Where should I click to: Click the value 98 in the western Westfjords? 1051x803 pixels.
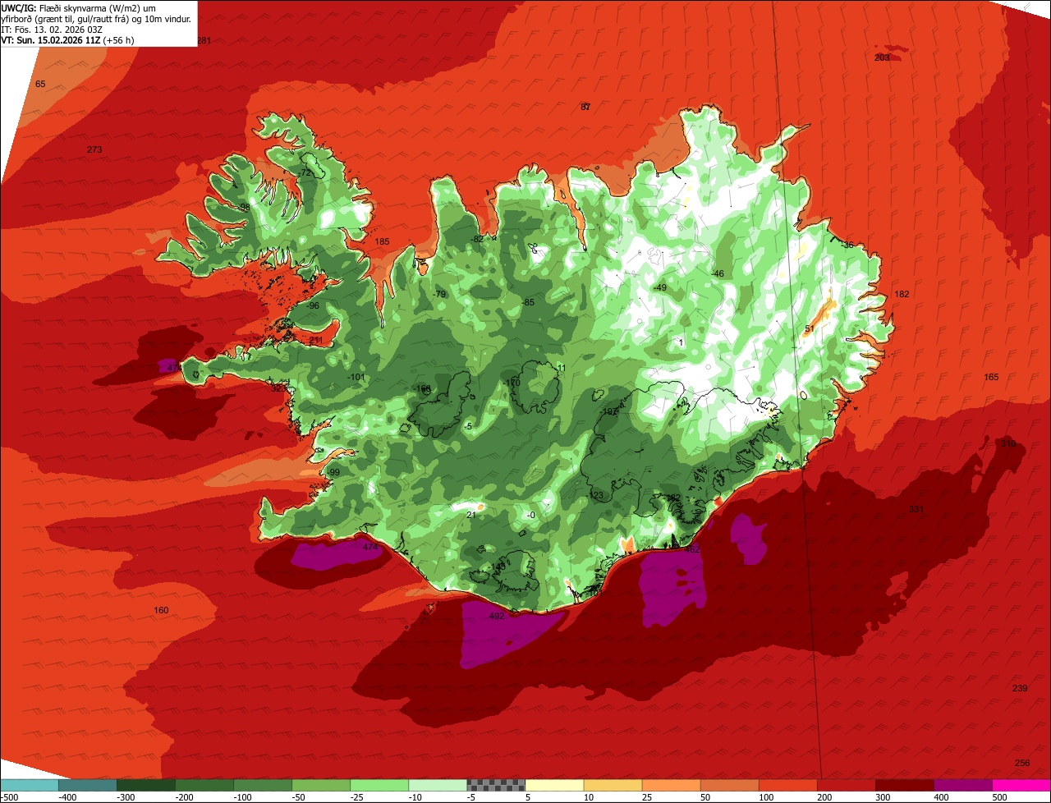[245, 207]
